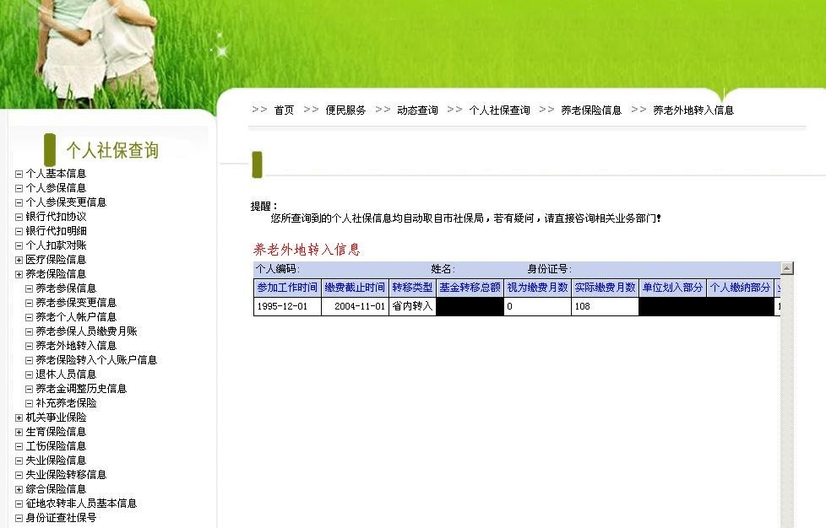The image size is (826, 528).
Task: Expand the 生育保险信息 tree branch
Action: (19, 431)
